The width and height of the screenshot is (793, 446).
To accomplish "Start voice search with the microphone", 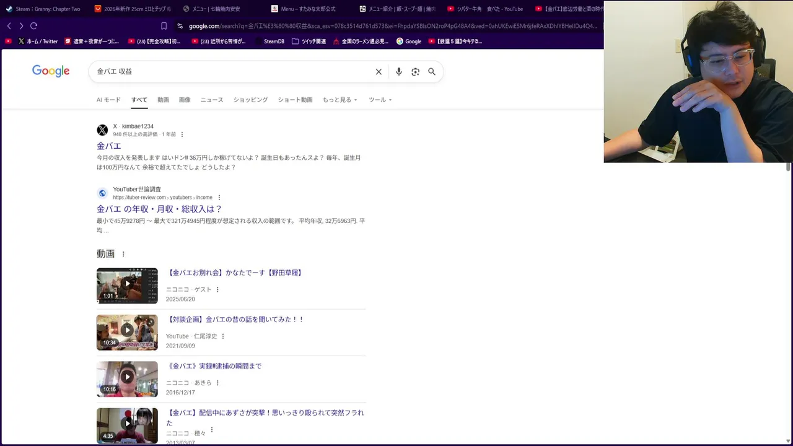I will 399,72.
